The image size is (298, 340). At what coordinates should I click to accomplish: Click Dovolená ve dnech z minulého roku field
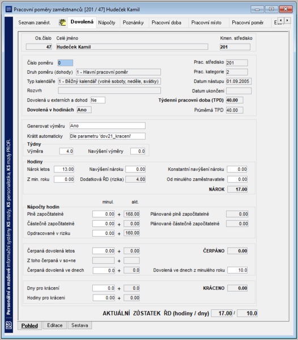(237, 270)
